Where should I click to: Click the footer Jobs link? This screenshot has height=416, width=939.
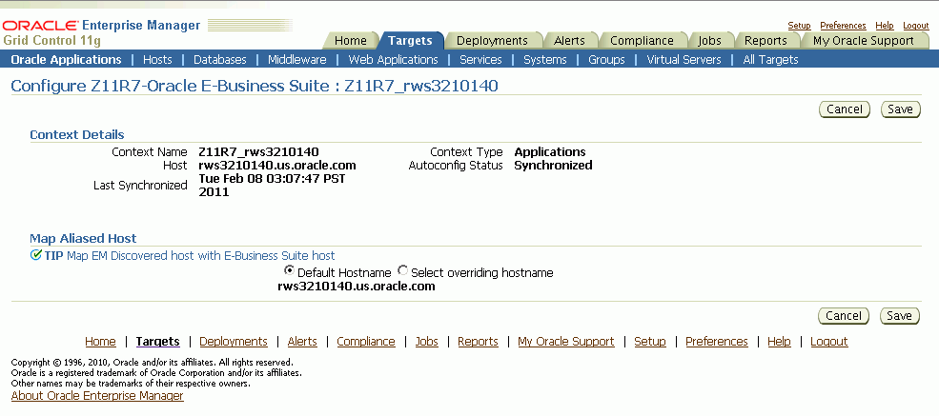[x=427, y=342]
